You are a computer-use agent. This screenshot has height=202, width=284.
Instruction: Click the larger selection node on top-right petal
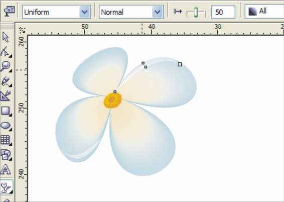click(x=180, y=64)
